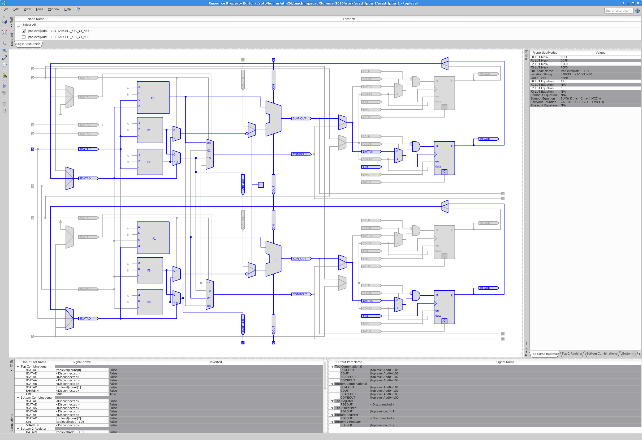
Task: Collapse the Top 2 Register output group
Action: click(332, 408)
